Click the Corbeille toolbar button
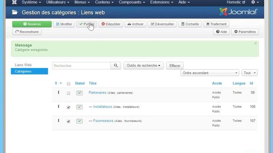Screen dimensions: 273x153 [190, 24]
